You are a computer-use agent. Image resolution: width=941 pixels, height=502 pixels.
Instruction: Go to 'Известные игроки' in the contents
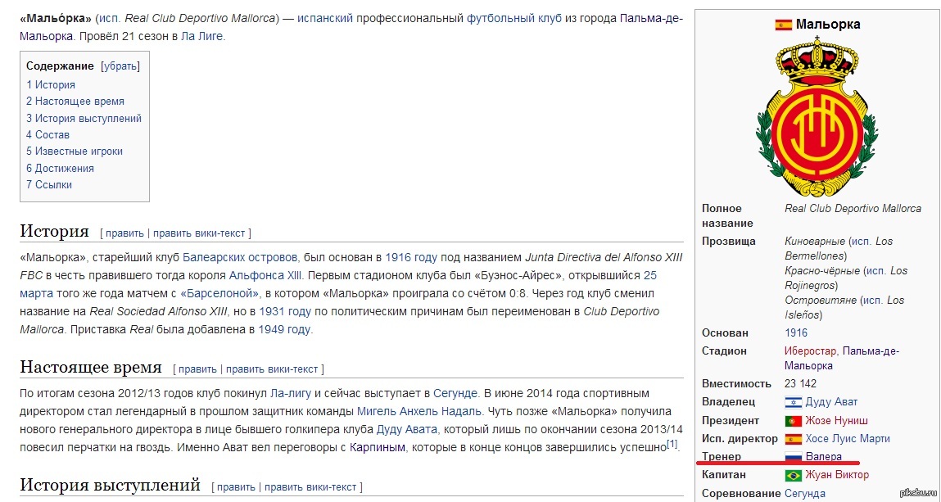point(74,151)
